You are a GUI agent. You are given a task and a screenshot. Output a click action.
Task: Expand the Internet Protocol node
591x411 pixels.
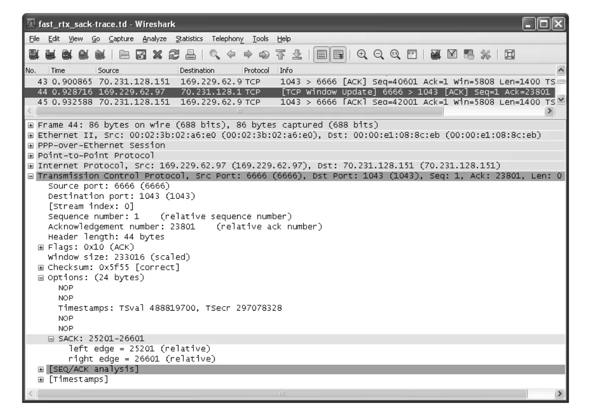tap(31, 166)
